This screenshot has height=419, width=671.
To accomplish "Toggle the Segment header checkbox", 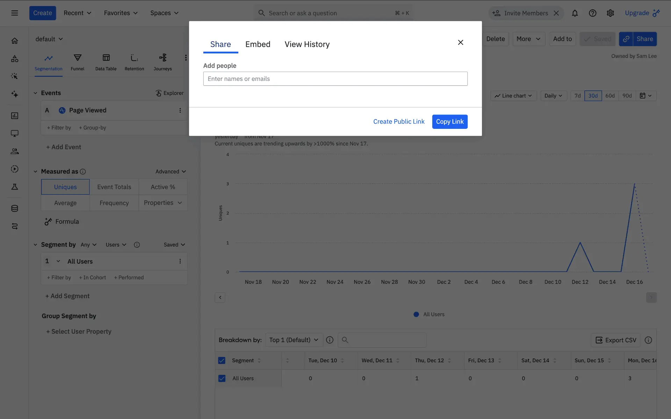I will coord(222,360).
